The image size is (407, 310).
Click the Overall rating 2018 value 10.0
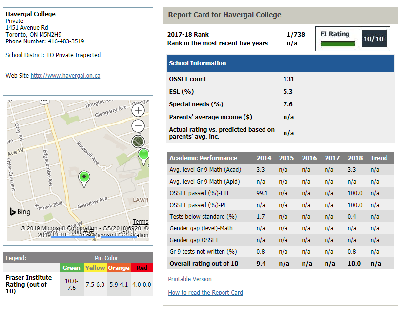pyautogui.click(x=354, y=264)
